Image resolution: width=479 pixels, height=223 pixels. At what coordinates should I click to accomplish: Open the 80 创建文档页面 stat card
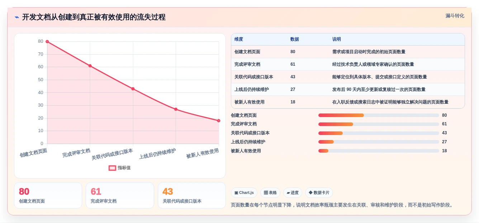pos(48,195)
